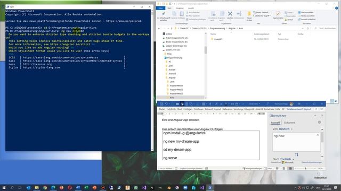The image size is (341, 191).
Task: Open Übersetzer pane options dropdown arrow
Action: point(315,116)
